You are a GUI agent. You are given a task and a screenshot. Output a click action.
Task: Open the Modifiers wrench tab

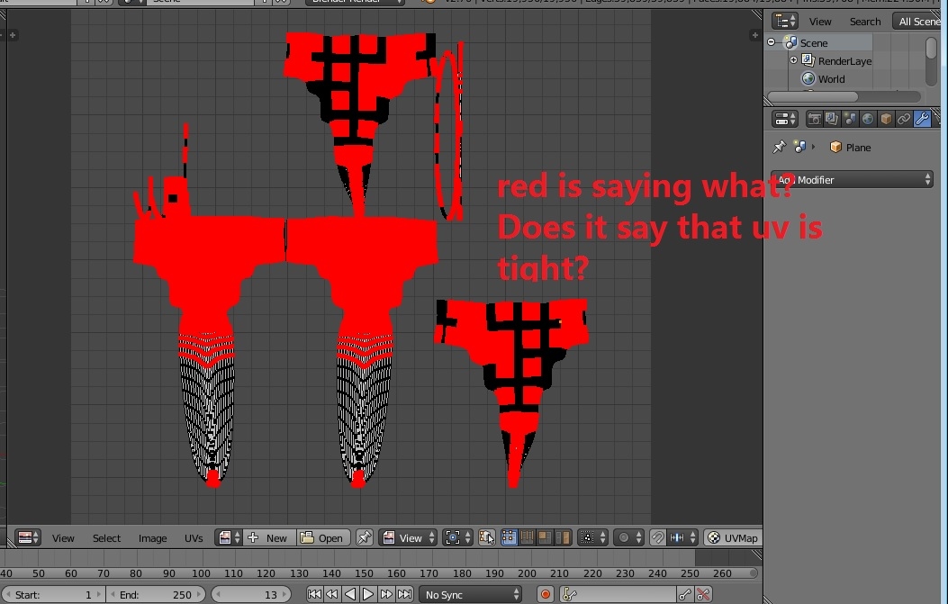point(922,119)
